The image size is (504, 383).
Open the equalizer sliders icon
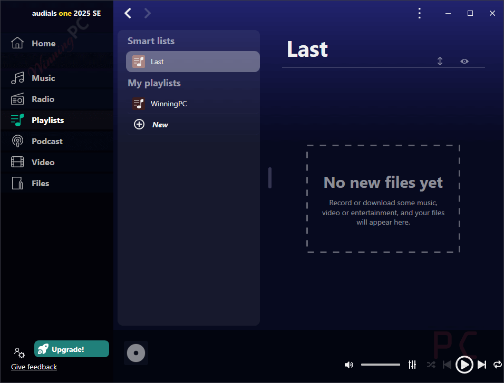pyautogui.click(x=412, y=365)
